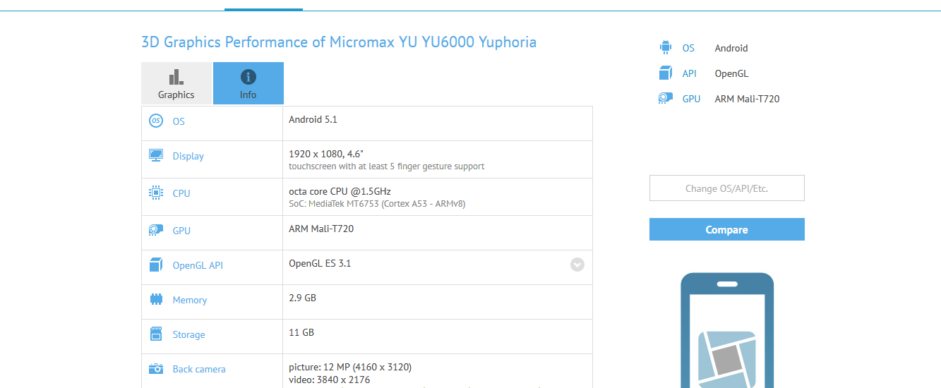Click the phone device illustration
The image size is (941, 388).
[726, 332]
